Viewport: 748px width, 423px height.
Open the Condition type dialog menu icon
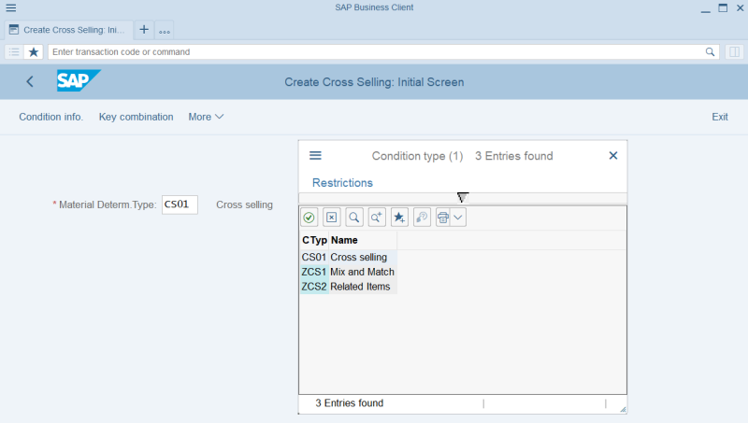[x=315, y=155]
